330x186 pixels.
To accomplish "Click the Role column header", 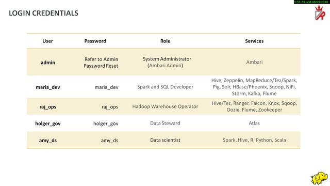I will [x=165, y=41].
